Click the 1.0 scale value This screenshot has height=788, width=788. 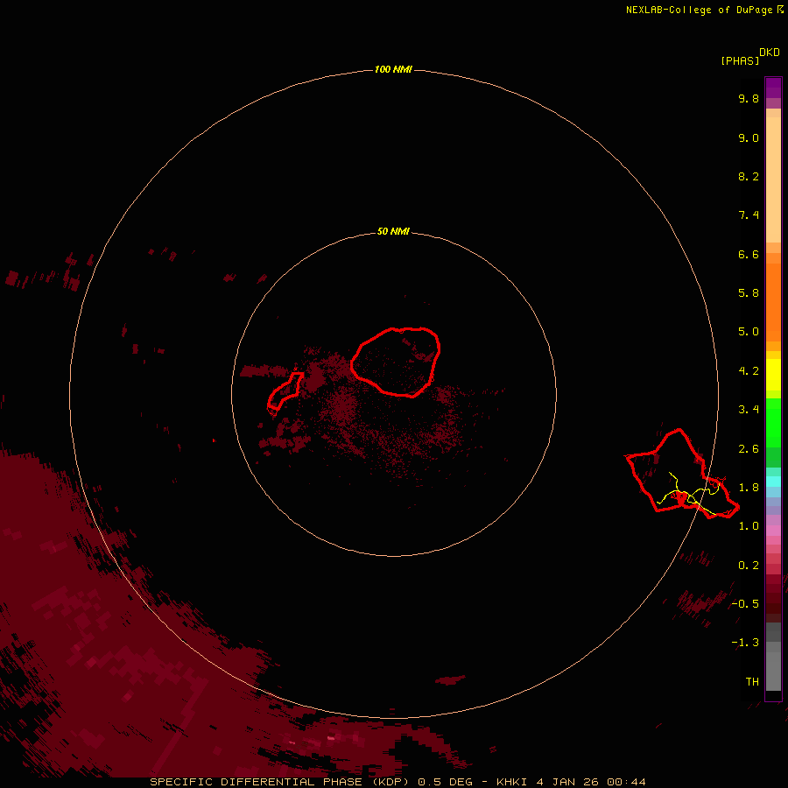click(x=749, y=526)
